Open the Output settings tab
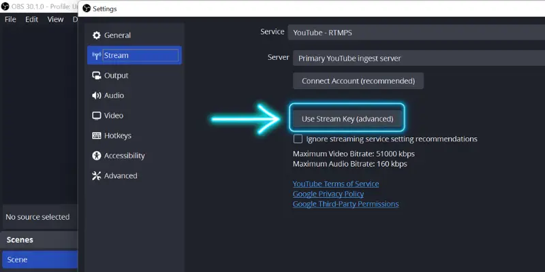Screen dimensions: 545x272 (x=134, y=75)
